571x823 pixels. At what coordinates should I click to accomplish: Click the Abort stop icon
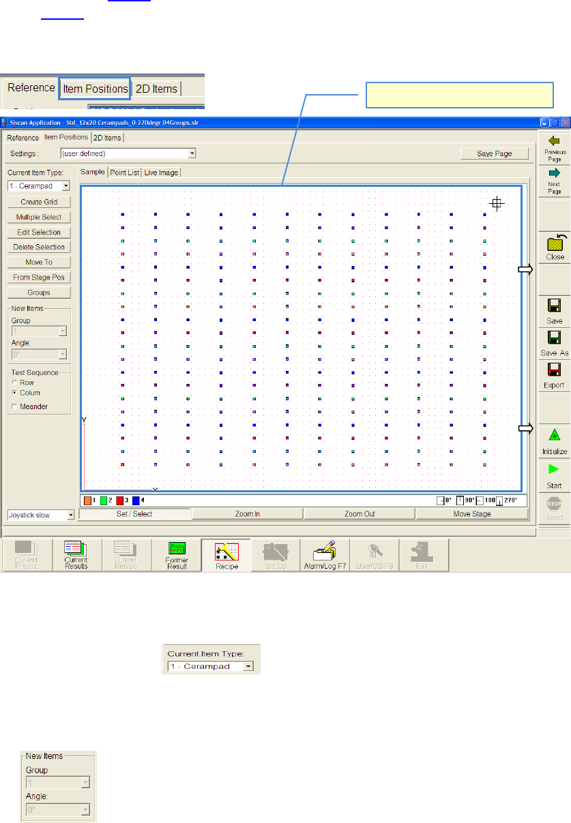click(555, 503)
